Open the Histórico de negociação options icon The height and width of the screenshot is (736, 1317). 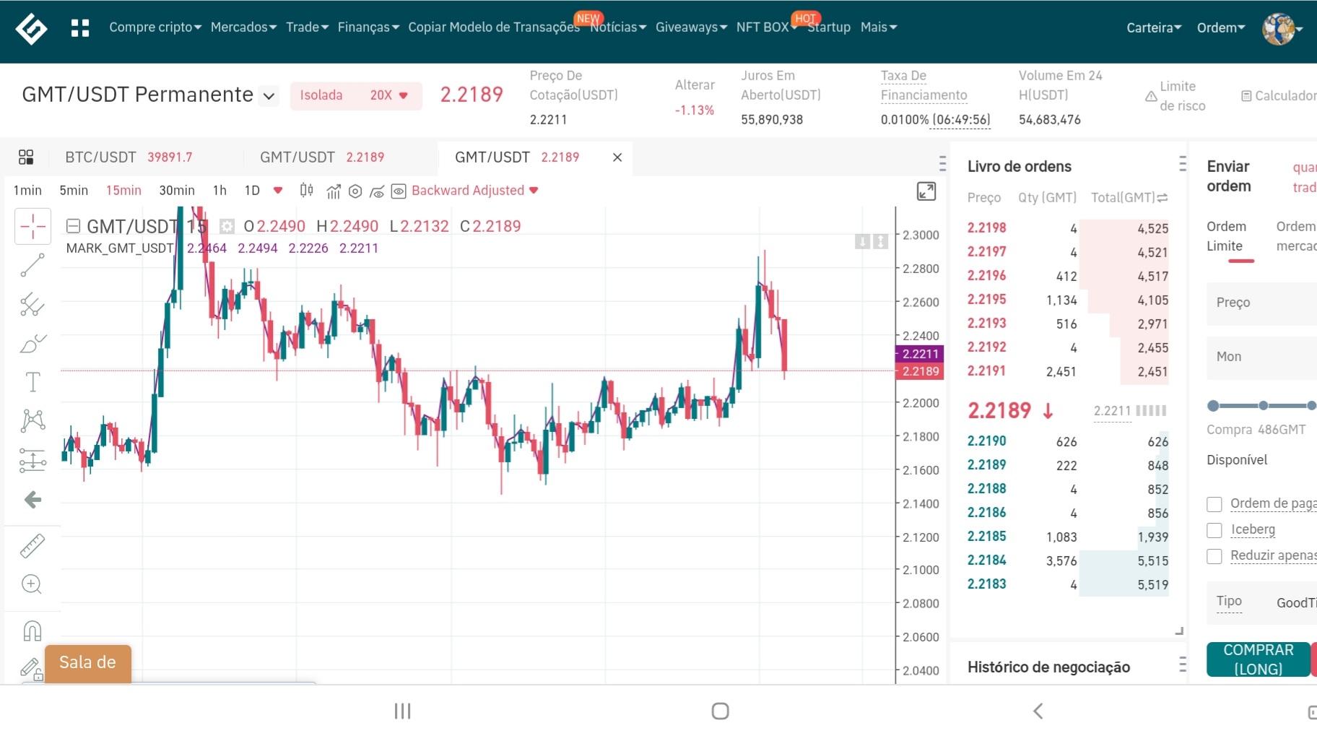pos(1182,664)
